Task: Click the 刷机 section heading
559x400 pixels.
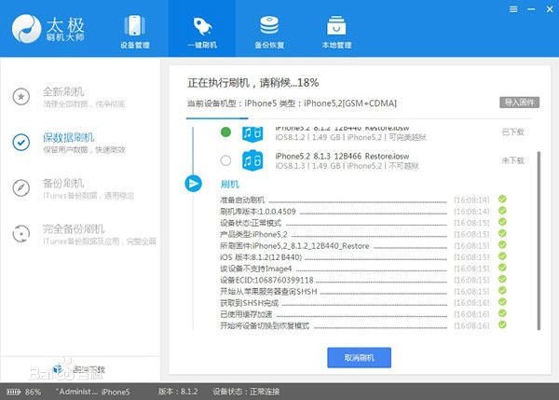Action: [230, 184]
